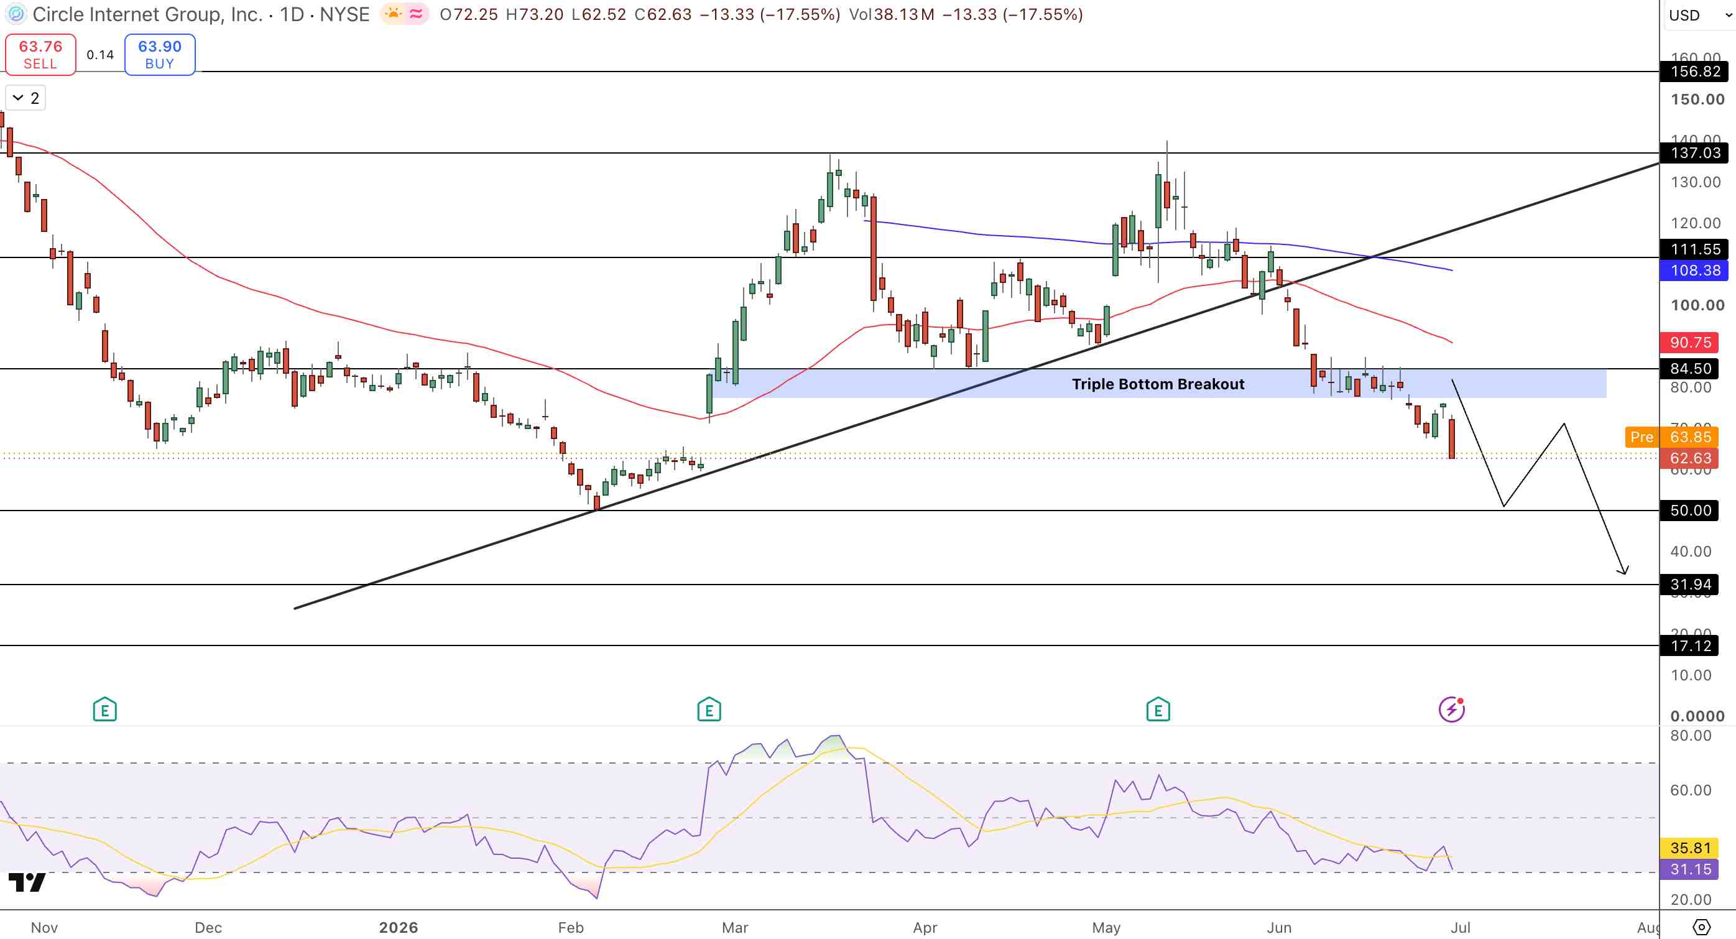Click the 80.00 tick on the RSI scale

[1690, 736]
